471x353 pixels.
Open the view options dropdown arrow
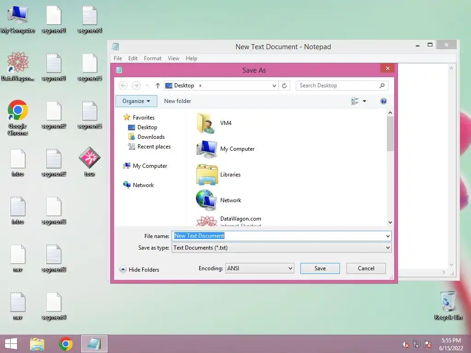click(x=364, y=101)
